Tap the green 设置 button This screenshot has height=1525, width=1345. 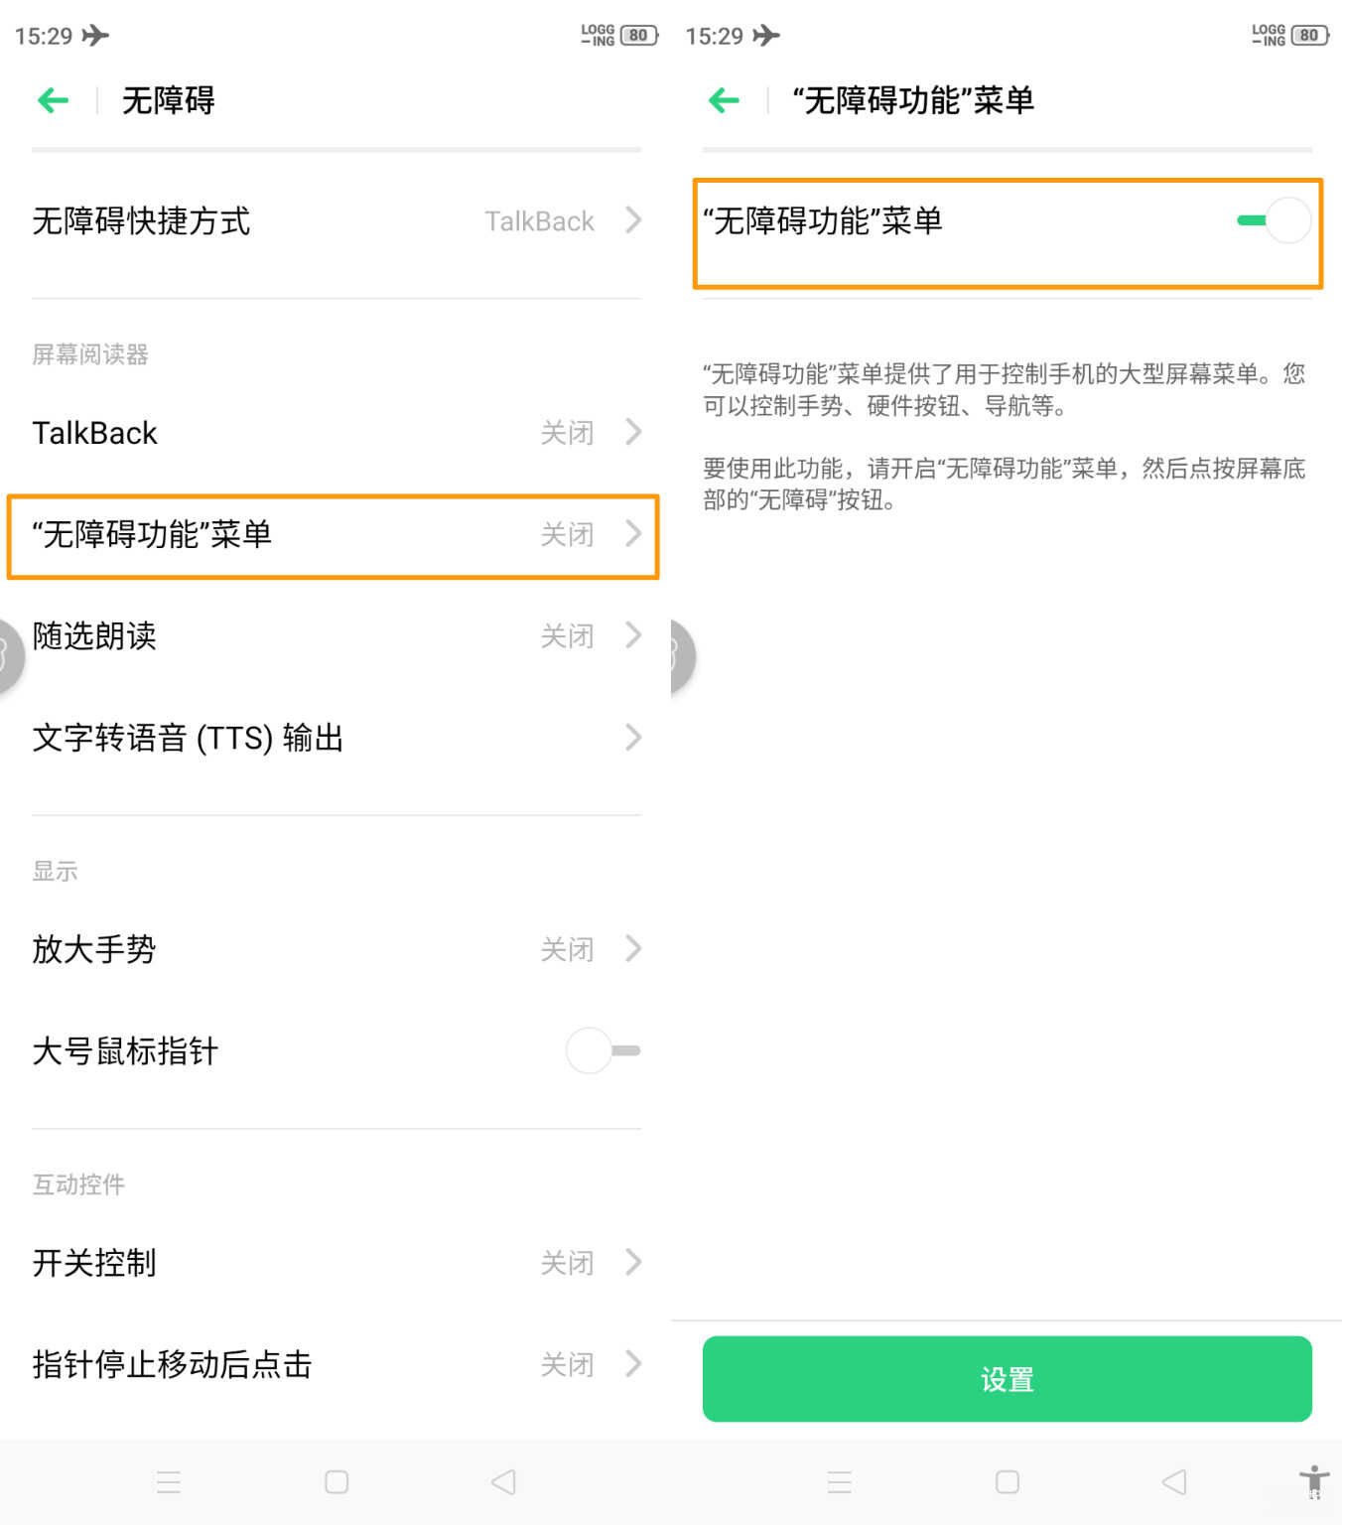click(1008, 1379)
